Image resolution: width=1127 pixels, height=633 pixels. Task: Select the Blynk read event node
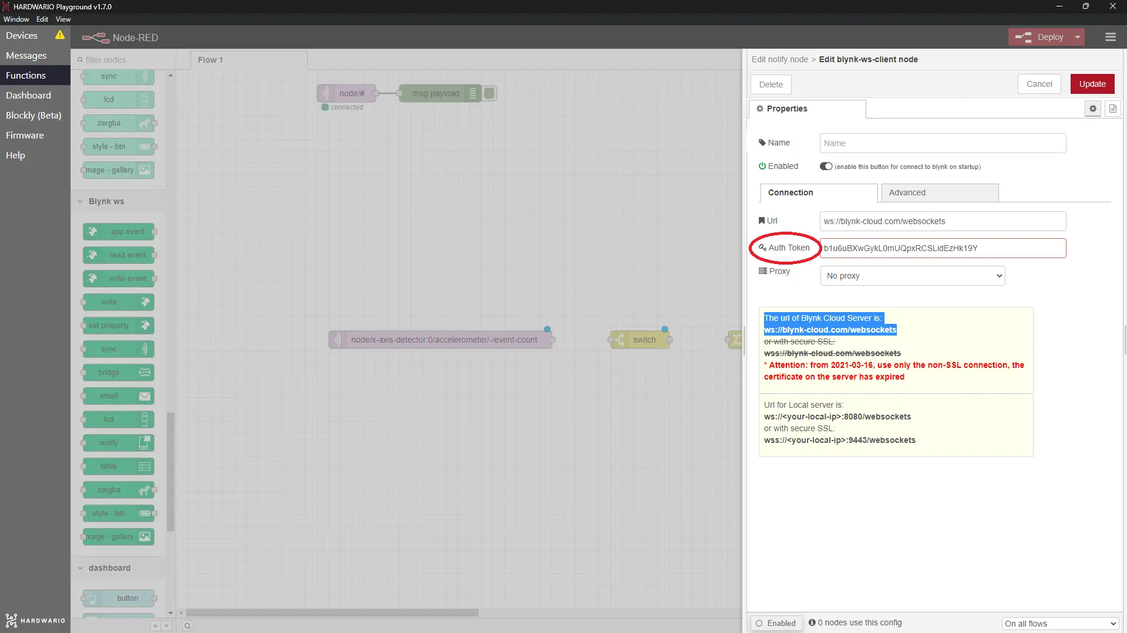click(x=119, y=255)
